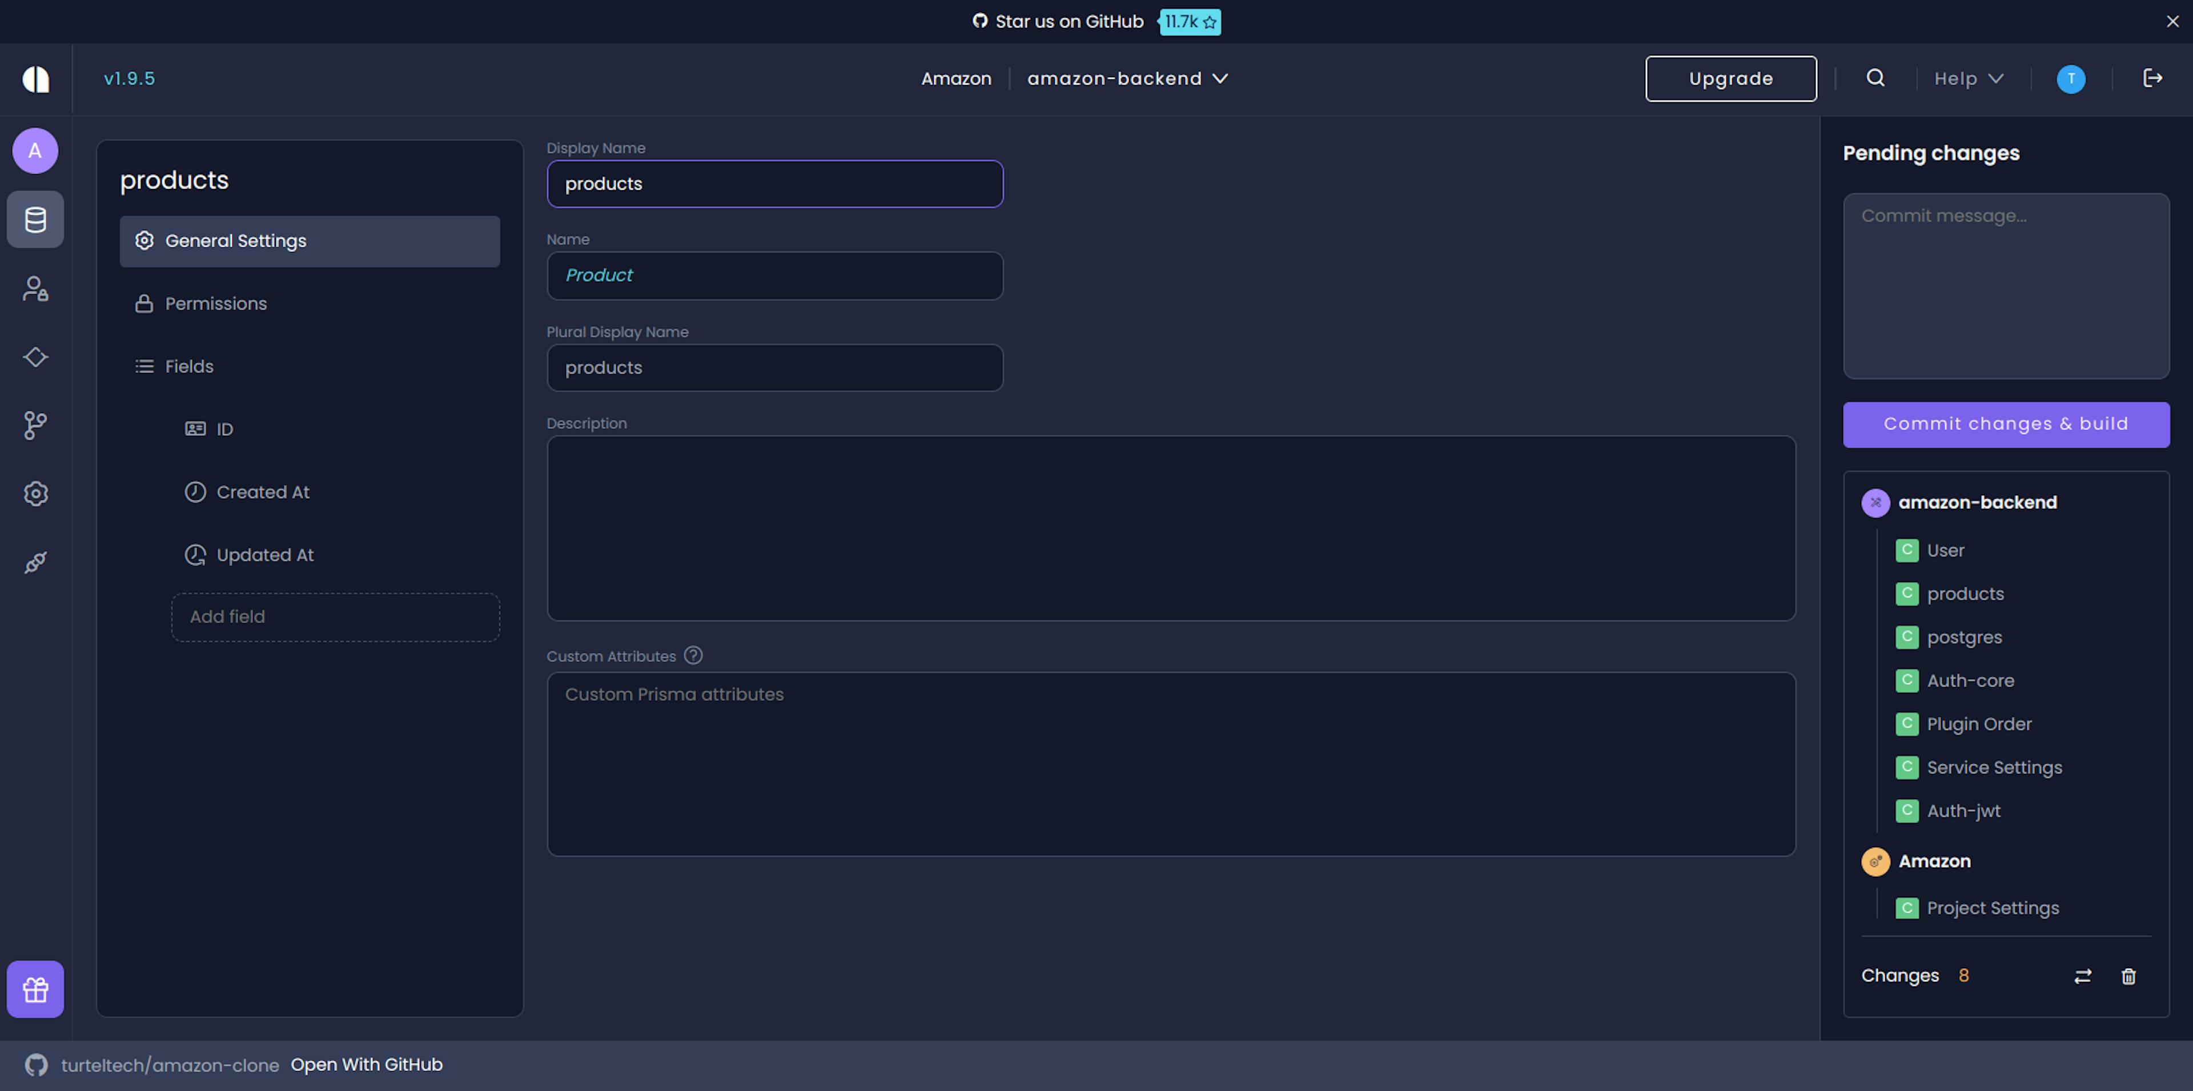Click the Upgrade button
The width and height of the screenshot is (2193, 1091).
[x=1731, y=78]
